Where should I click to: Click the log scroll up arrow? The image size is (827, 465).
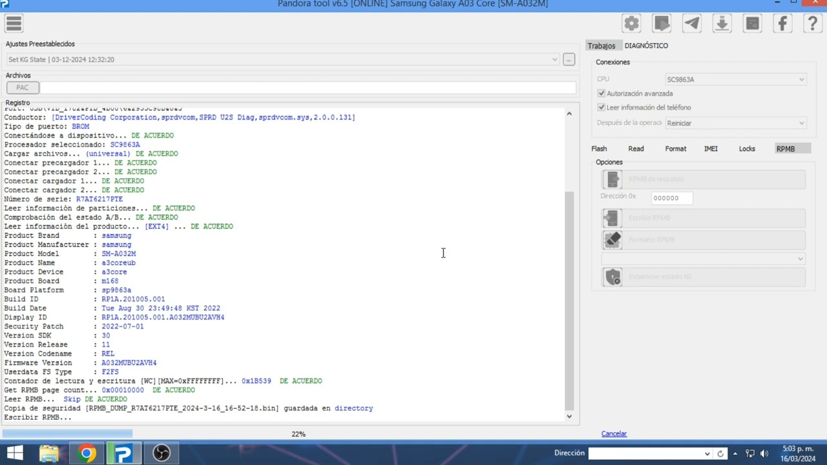click(x=569, y=114)
